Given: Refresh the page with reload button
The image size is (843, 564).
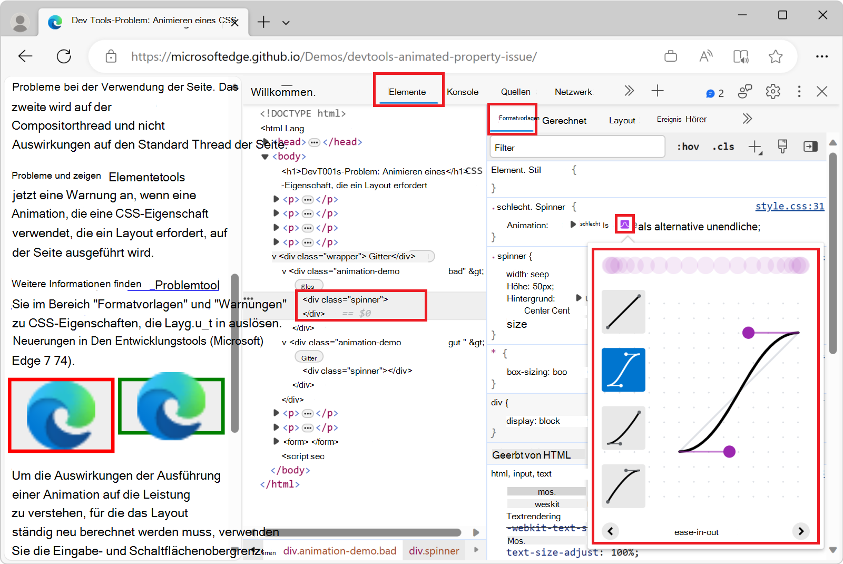Looking at the screenshot, I should click(64, 56).
